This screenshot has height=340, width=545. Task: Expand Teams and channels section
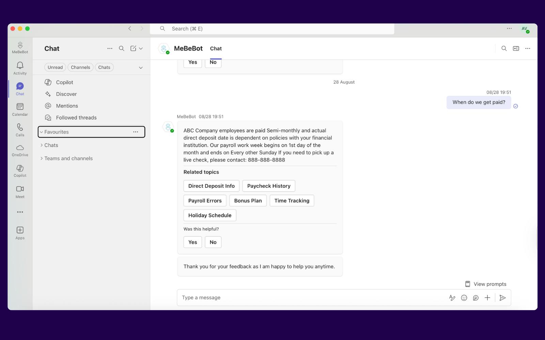42,158
